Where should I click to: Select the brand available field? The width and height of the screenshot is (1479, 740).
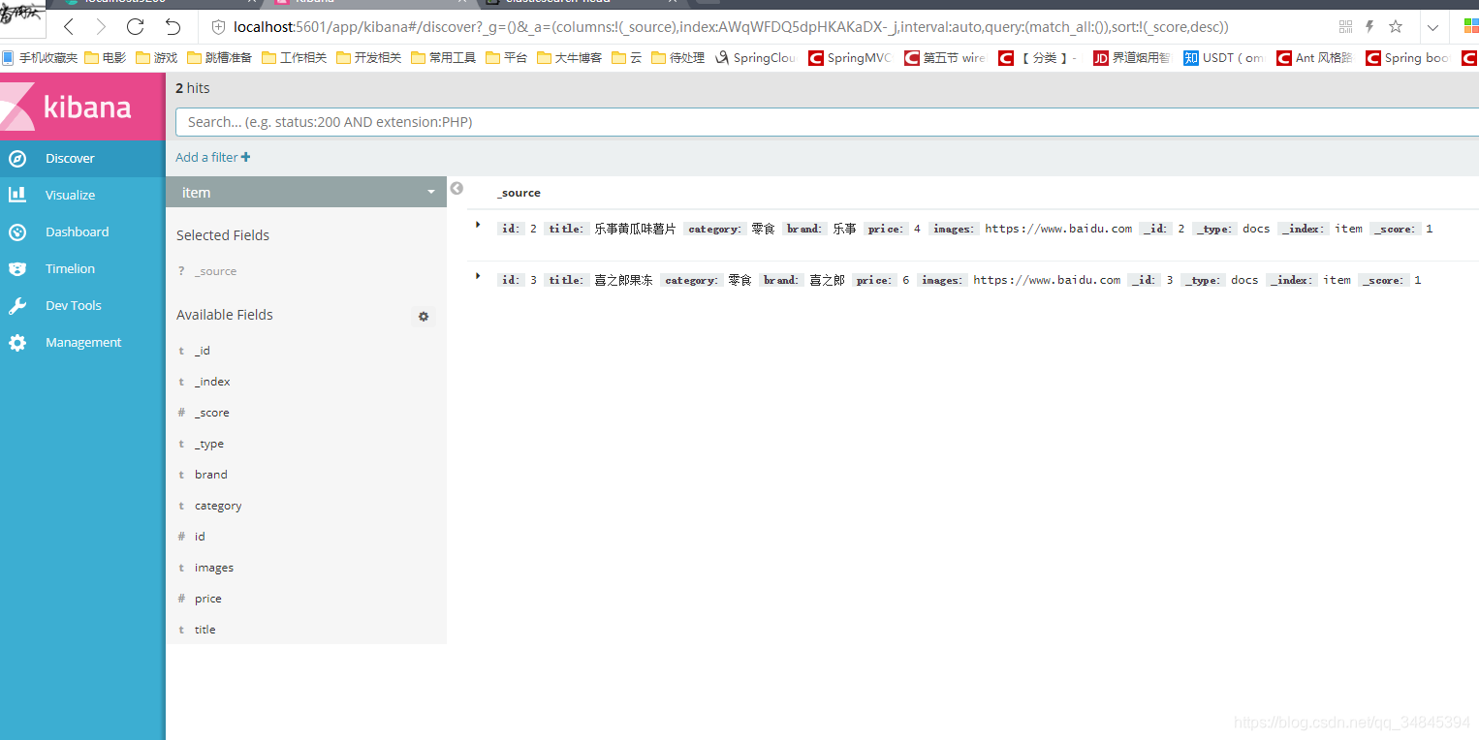[x=210, y=475]
